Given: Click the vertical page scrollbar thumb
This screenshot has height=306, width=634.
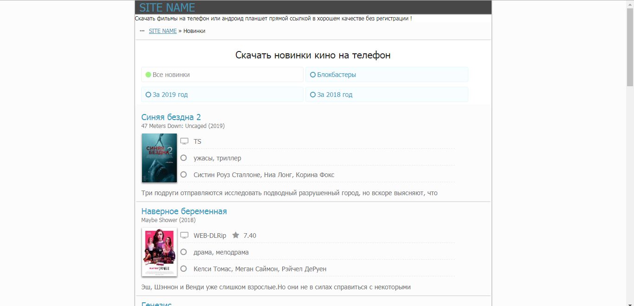Looking at the screenshot, I should pos(630,47).
